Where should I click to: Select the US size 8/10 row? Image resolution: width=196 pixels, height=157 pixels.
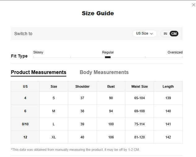point(25,124)
